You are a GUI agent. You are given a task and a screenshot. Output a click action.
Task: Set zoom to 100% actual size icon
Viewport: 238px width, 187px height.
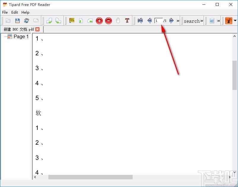(72, 21)
